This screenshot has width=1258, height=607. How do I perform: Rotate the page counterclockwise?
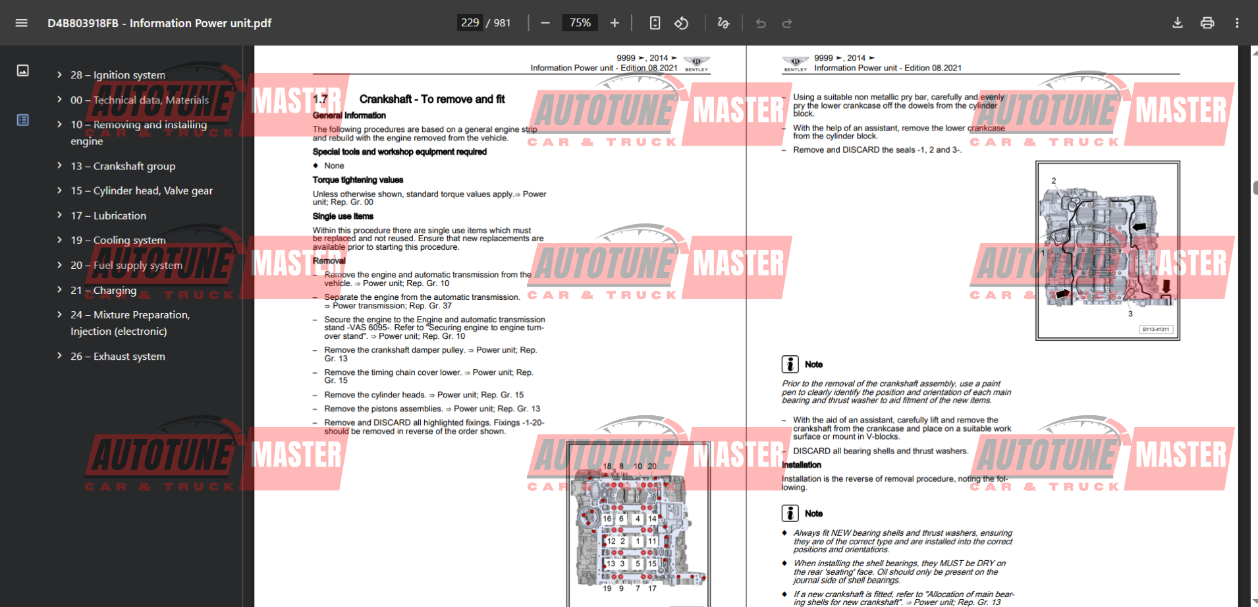(x=682, y=22)
